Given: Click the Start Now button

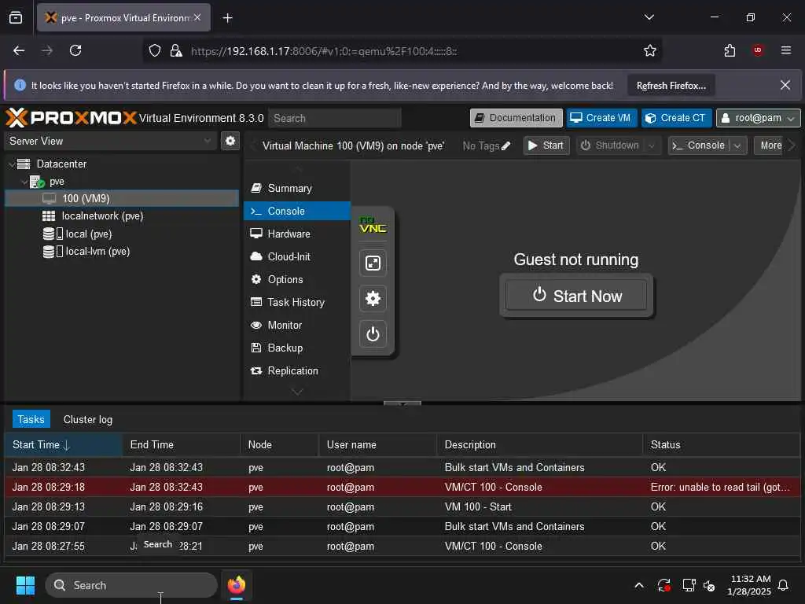Looking at the screenshot, I should [576, 296].
